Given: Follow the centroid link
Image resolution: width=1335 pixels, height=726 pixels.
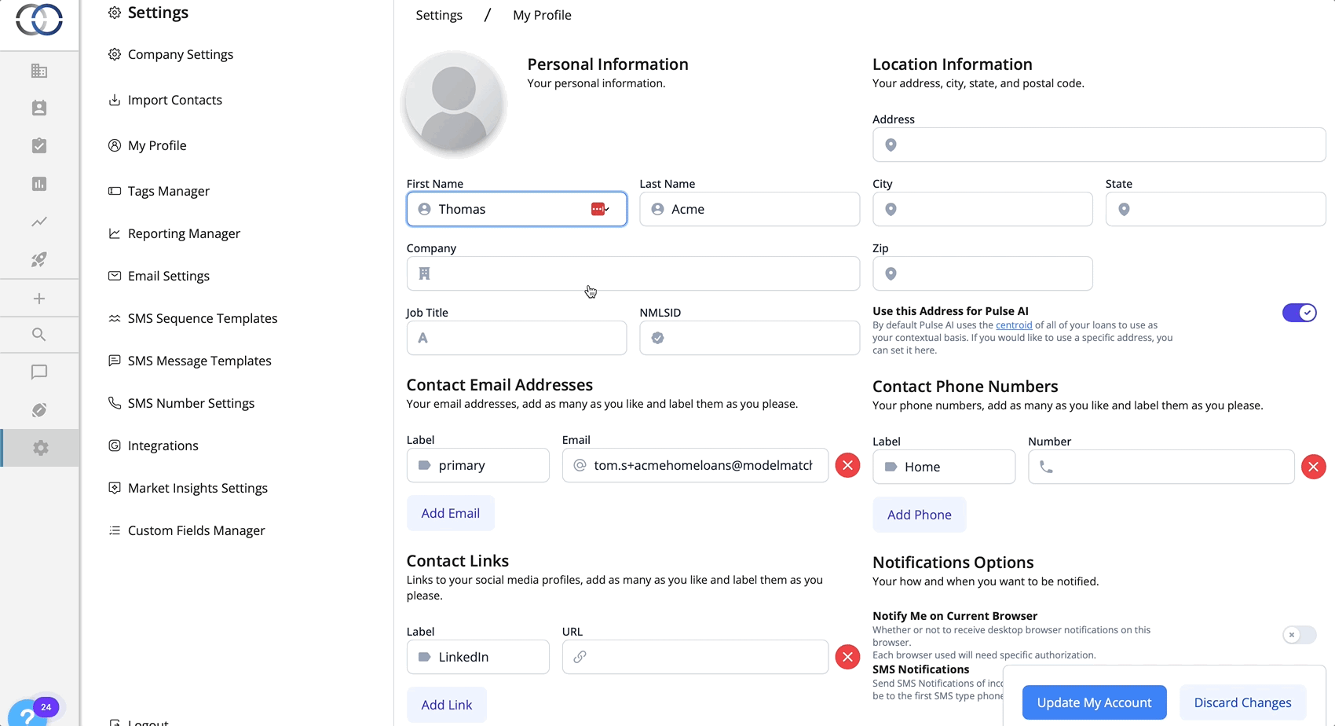Looking at the screenshot, I should click(x=1014, y=325).
